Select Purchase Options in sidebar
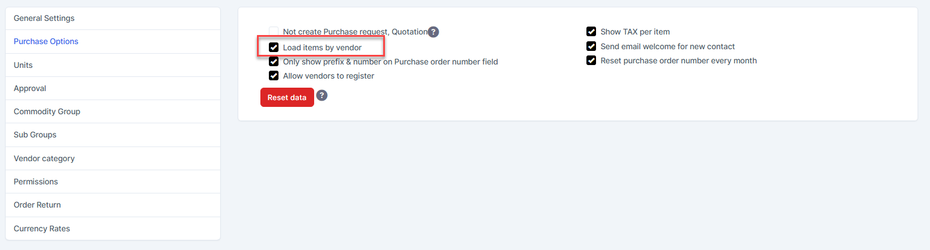Image resolution: width=930 pixels, height=250 pixels. tap(46, 41)
